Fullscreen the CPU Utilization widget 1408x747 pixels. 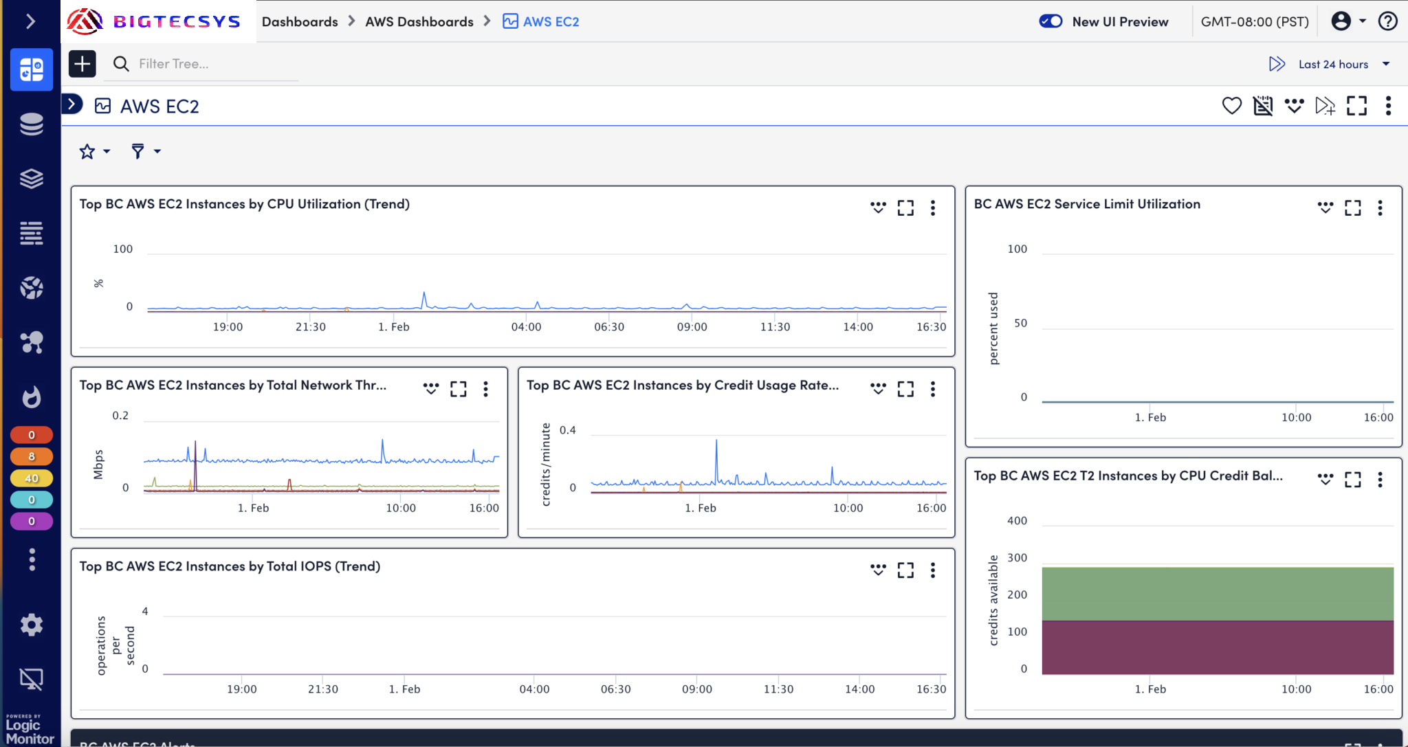(905, 208)
